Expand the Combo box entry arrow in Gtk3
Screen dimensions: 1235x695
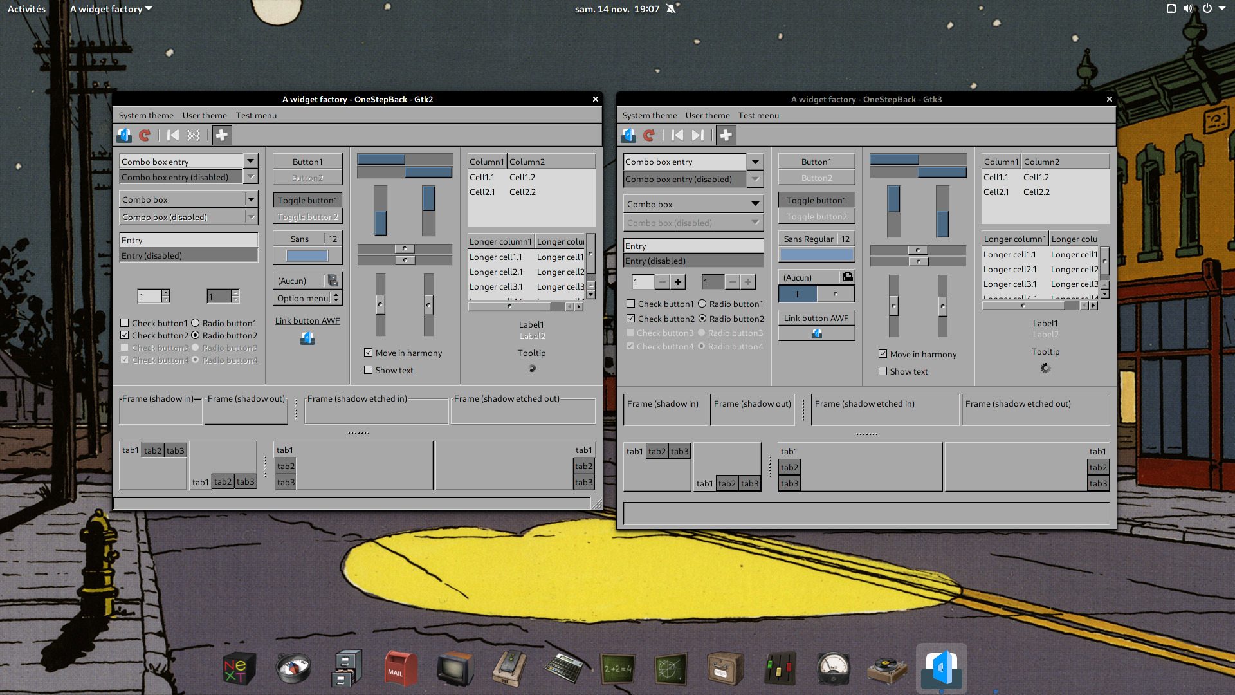click(755, 162)
